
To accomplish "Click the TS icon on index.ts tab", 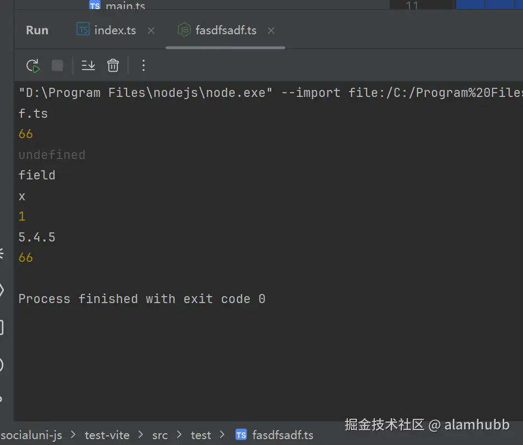I will pyautogui.click(x=83, y=30).
